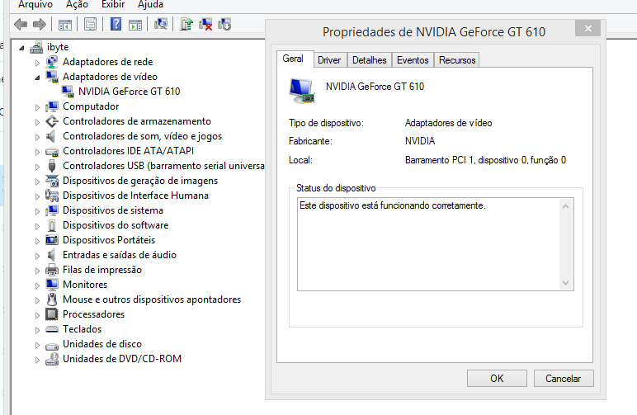The height and width of the screenshot is (415, 637).
Task: Expand Mouse e outros dispositivos apontadores arrow
Action: tap(37, 300)
